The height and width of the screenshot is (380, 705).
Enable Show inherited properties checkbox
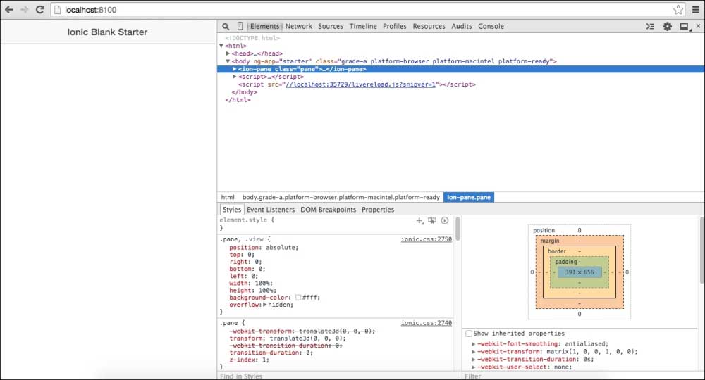[x=470, y=333]
